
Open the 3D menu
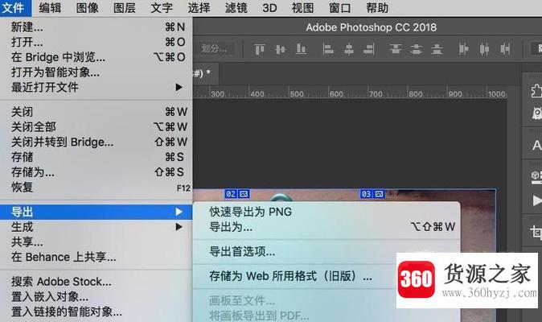tap(269, 7)
